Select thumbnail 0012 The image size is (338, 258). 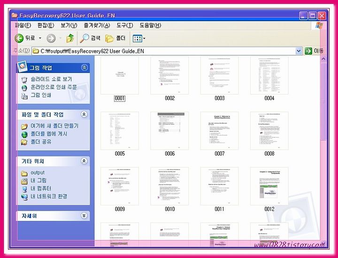point(269,186)
